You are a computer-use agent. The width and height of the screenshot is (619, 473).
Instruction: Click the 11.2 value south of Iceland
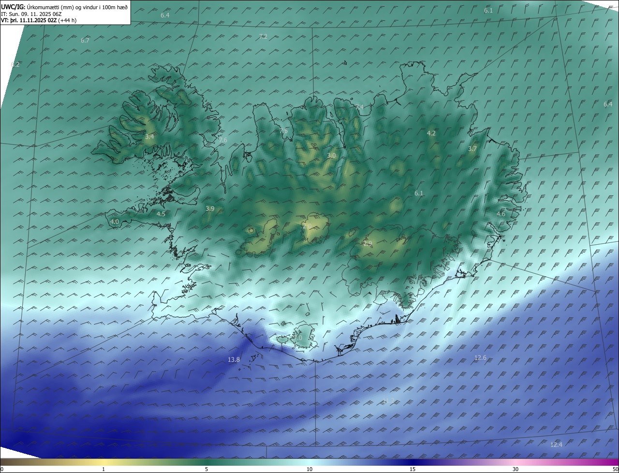(388, 401)
